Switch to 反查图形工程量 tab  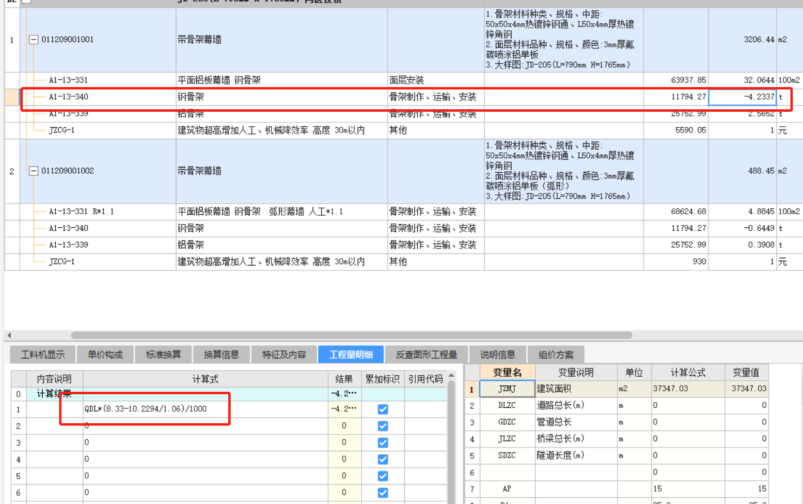coord(426,355)
